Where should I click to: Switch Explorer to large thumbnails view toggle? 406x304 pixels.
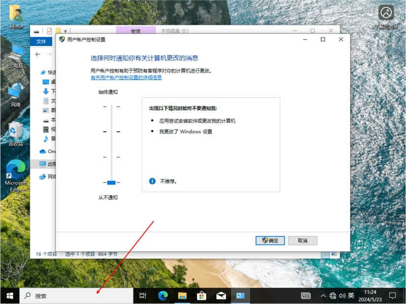334,253
